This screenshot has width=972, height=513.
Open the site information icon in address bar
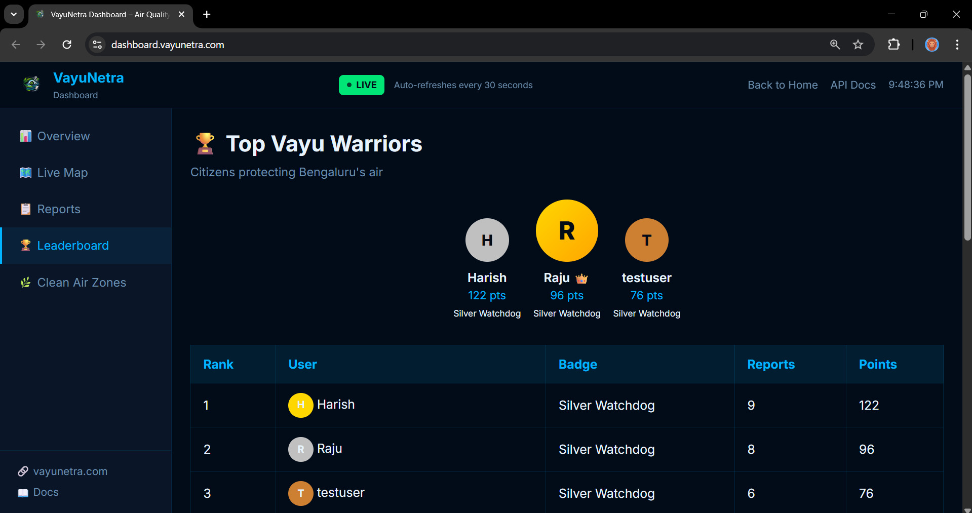(97, 45)
